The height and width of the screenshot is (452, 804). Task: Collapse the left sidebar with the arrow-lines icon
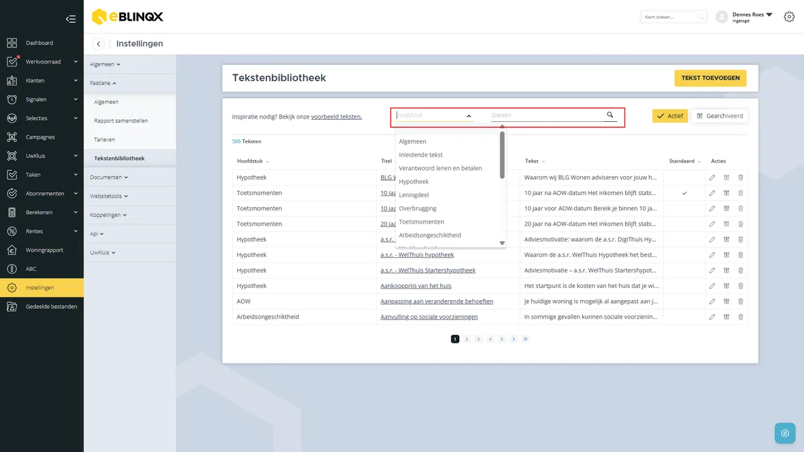pos(70,19)
